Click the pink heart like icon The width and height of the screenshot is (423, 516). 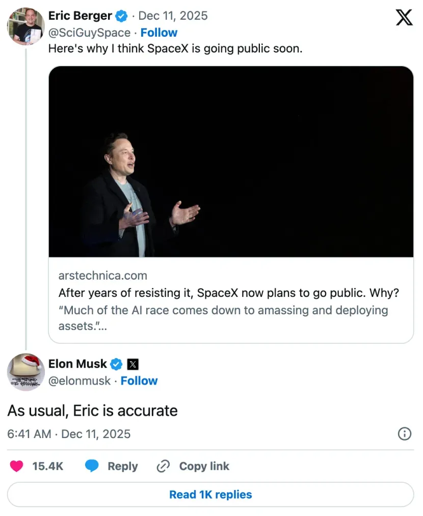[17, 466]
